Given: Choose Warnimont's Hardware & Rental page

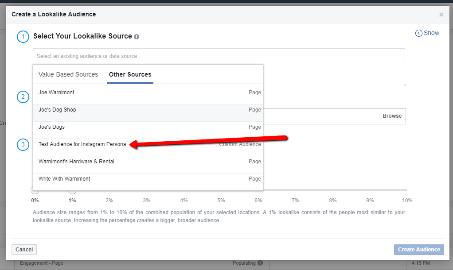Looking at the screenshot, I should point(148,165).
